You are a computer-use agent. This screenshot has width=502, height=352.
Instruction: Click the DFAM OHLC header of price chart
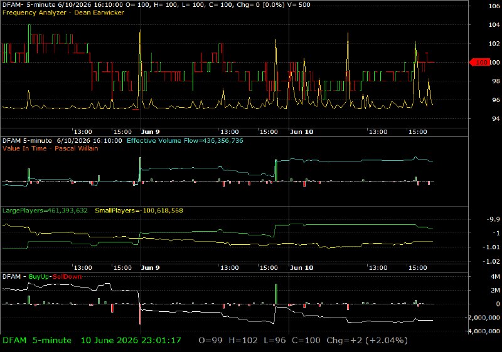[x=156, y=5]
